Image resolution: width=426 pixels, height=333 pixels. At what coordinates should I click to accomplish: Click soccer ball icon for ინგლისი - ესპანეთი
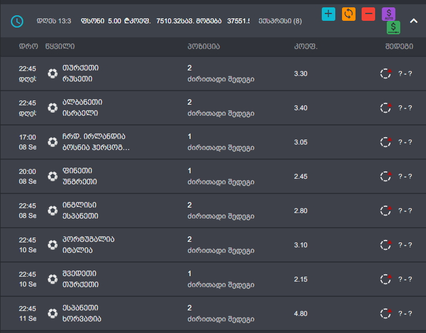coord(53,211)
